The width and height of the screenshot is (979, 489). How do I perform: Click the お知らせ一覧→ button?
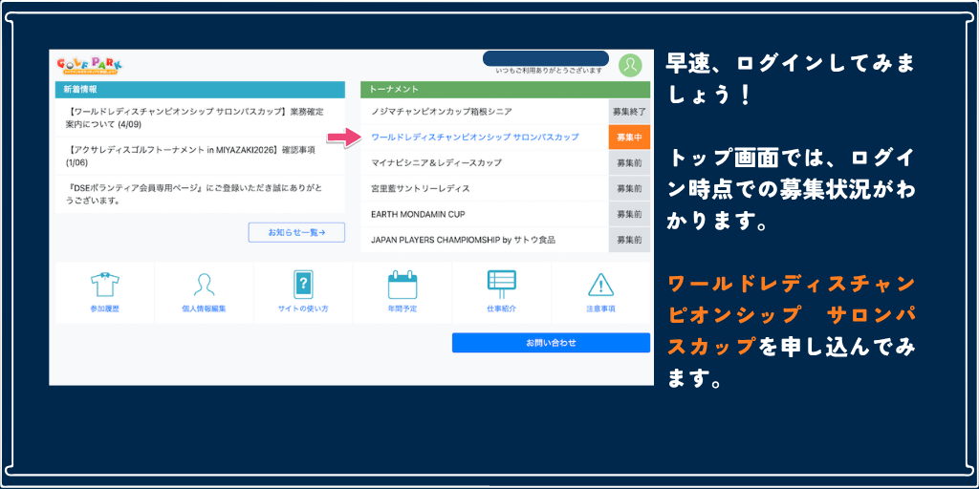click(x=296, y=232)
